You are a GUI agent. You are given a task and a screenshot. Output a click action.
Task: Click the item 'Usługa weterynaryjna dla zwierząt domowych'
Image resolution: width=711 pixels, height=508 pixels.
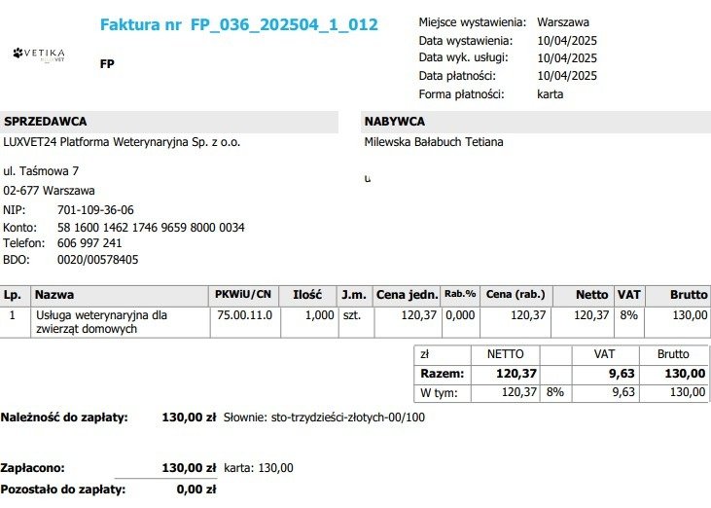pos(101,322)
